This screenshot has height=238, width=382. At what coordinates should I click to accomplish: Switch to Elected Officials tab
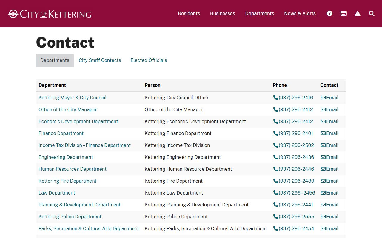[149, 60]
